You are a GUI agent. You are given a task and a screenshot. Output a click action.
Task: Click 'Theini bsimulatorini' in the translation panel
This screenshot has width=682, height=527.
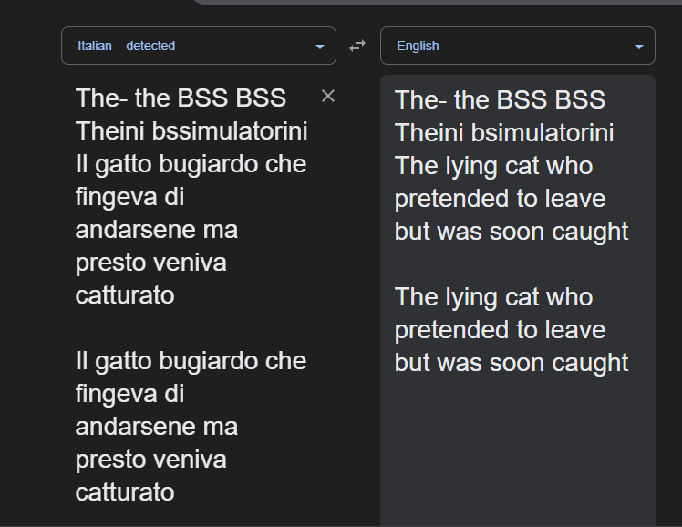pos(504,133)
